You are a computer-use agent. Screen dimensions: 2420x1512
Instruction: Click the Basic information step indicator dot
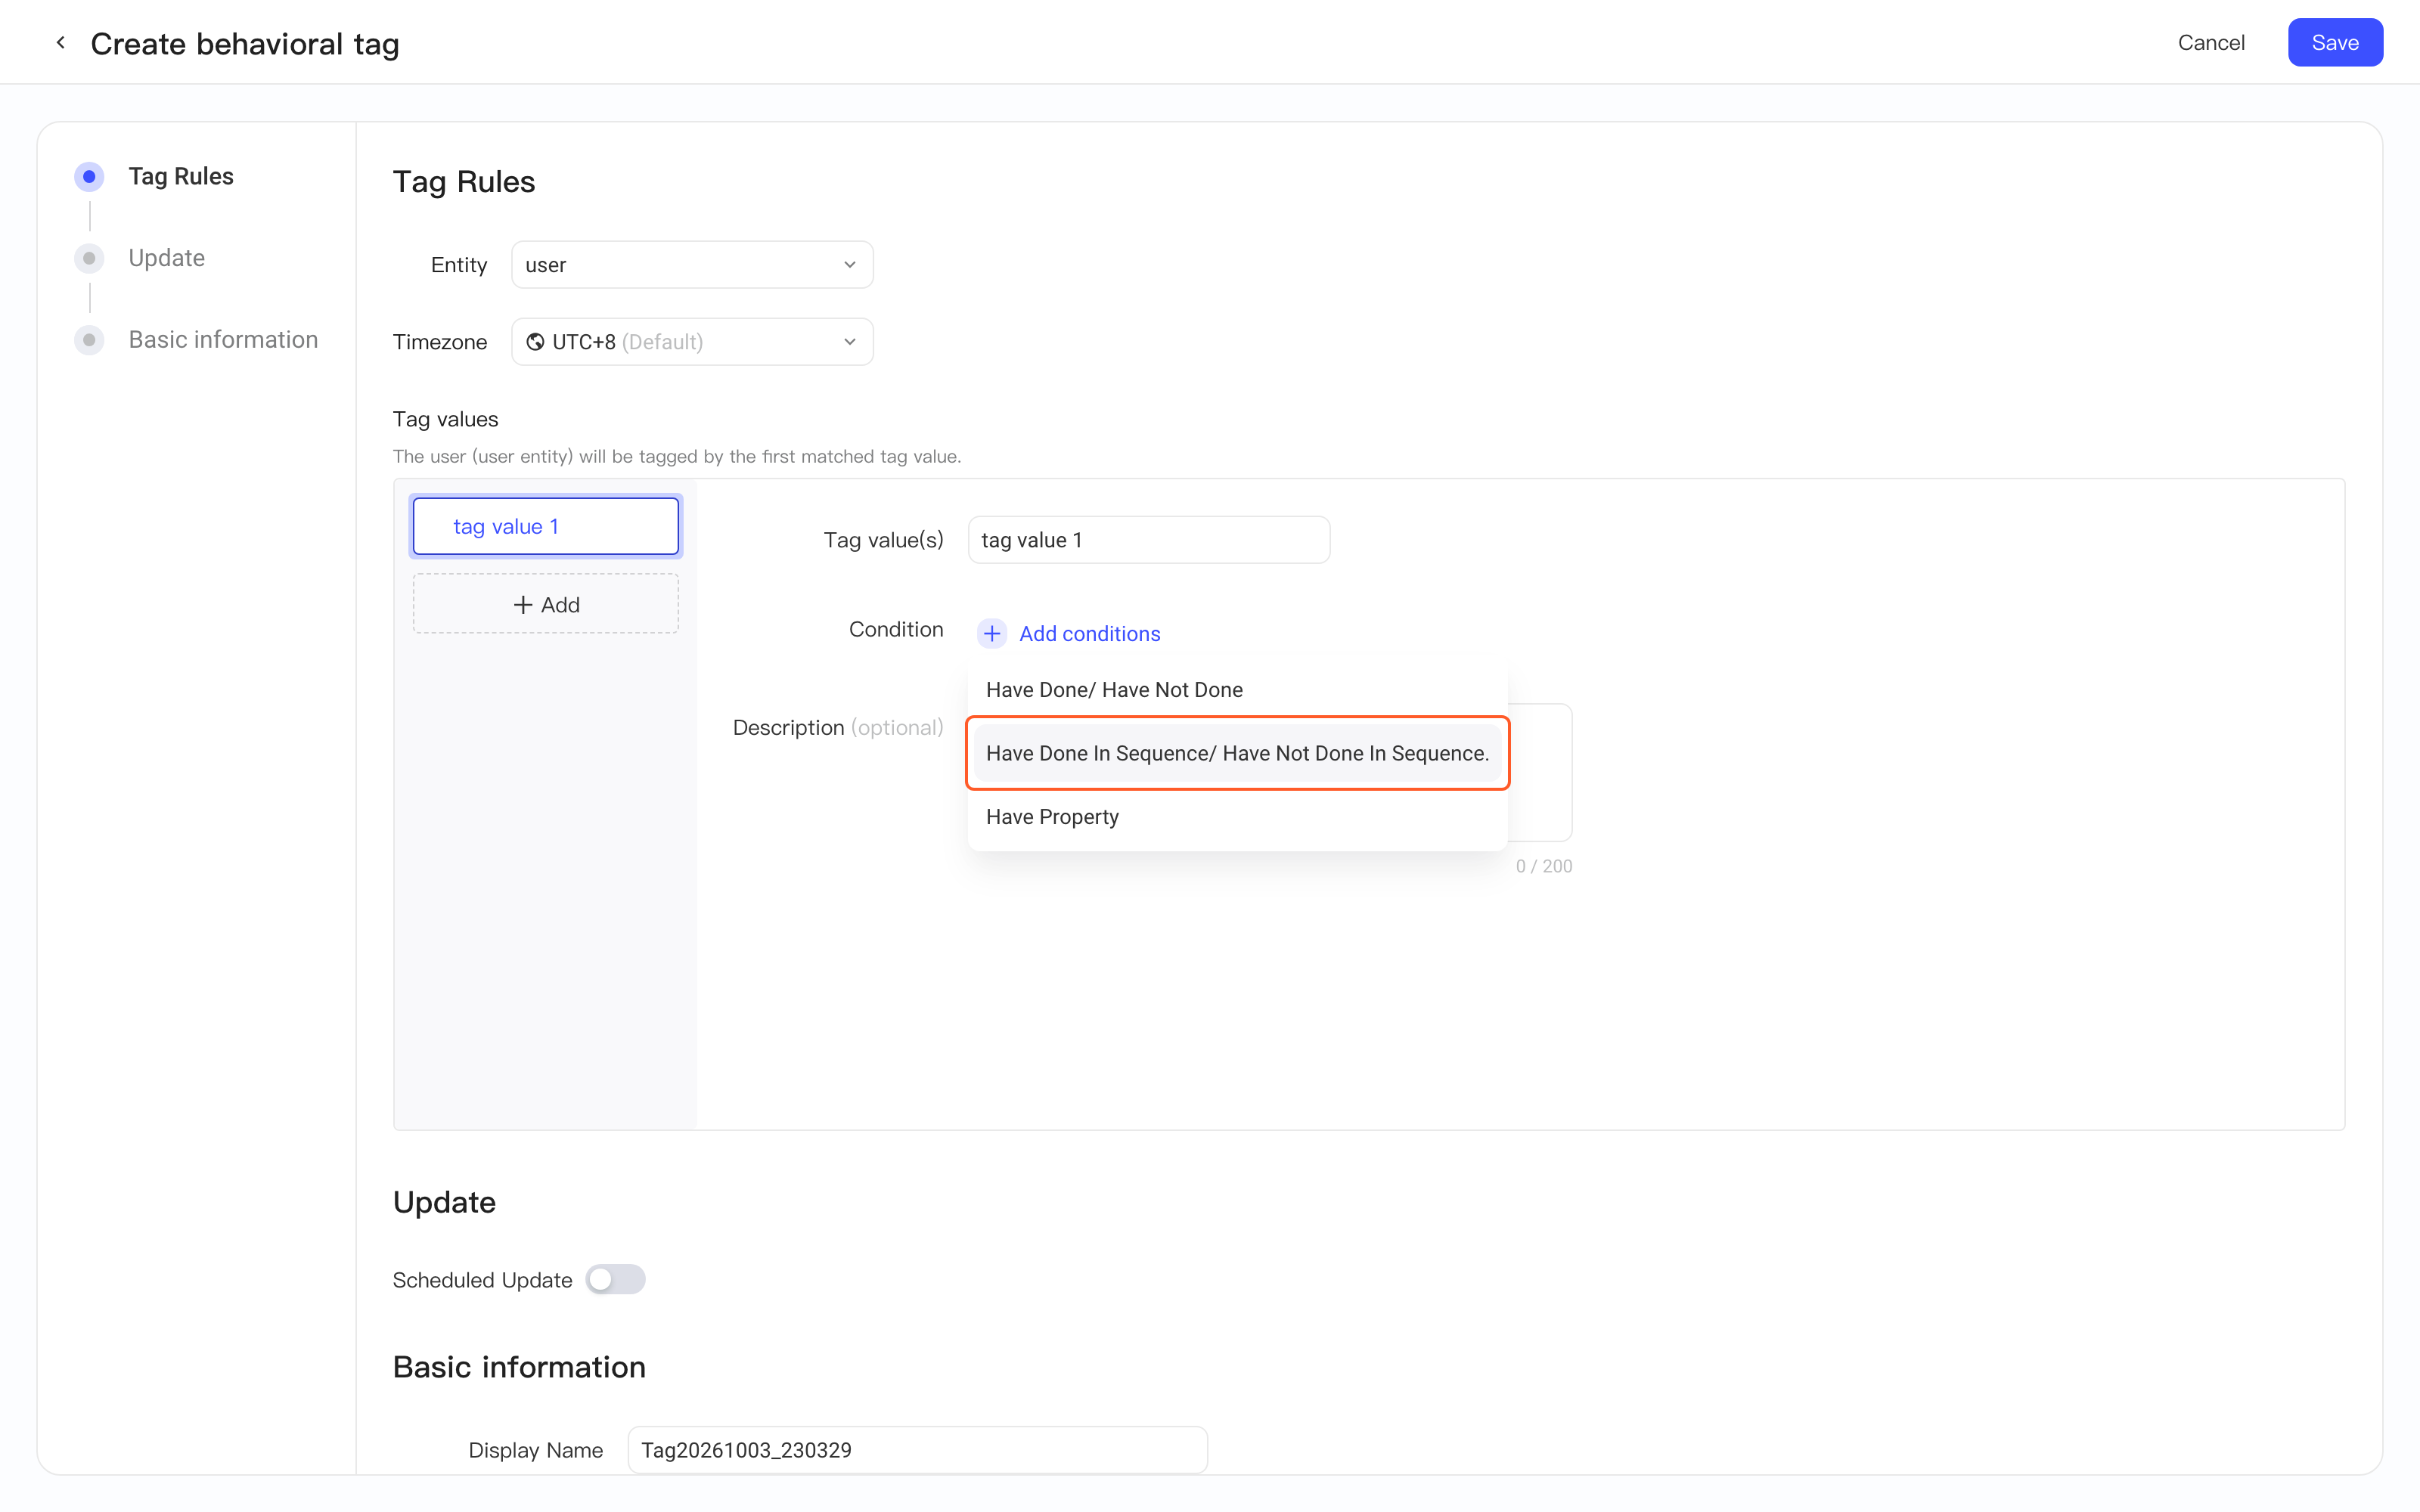[89, 340]
